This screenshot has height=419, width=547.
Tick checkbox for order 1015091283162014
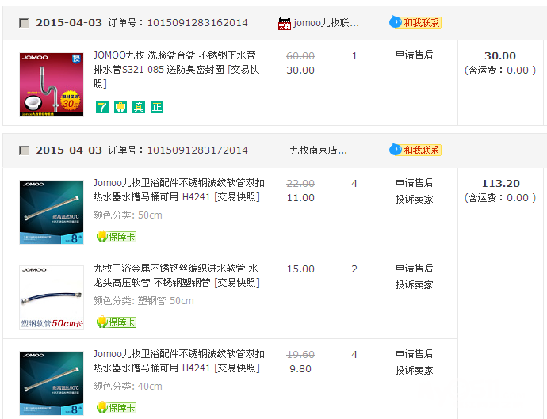(24, 24)
